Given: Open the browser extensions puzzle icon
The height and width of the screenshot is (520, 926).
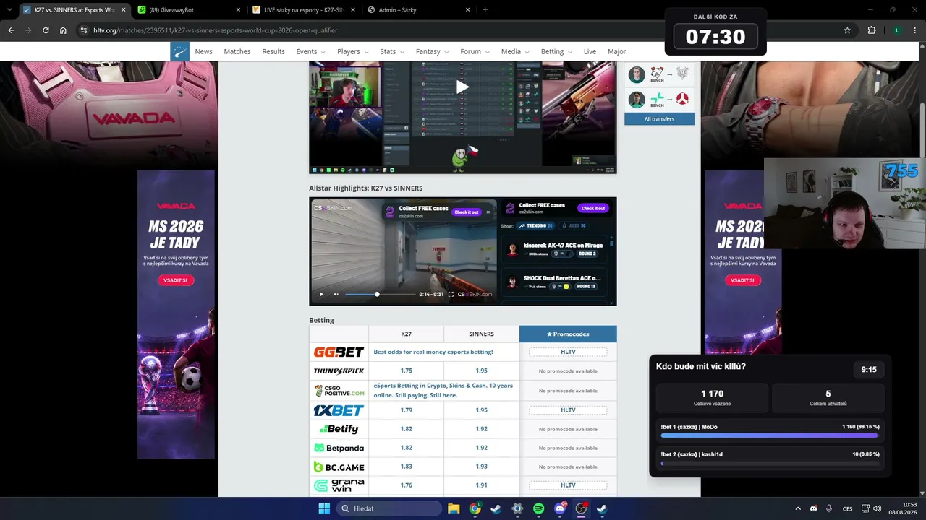Looking at the screenshot, I should (872, 30).
